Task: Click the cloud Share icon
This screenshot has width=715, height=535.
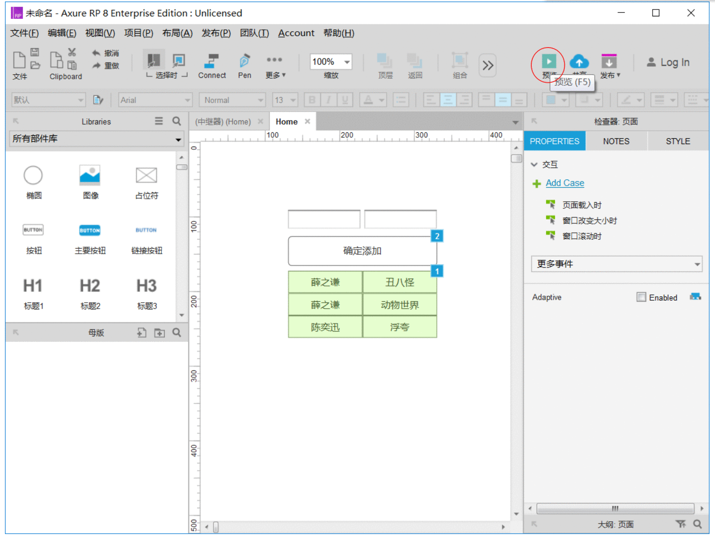Action: click(579, 62)
